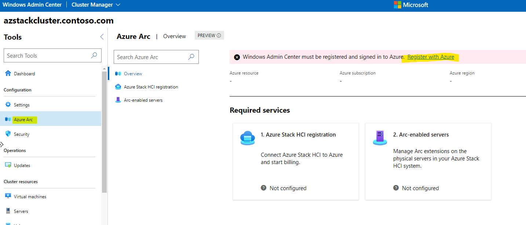
Task: Click the Not configured status icon under Arc-enabled servers
Action: pyautogui.click(x=396, y=188)
